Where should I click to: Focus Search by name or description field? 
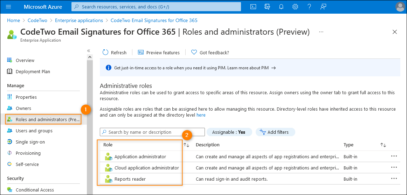152,132
